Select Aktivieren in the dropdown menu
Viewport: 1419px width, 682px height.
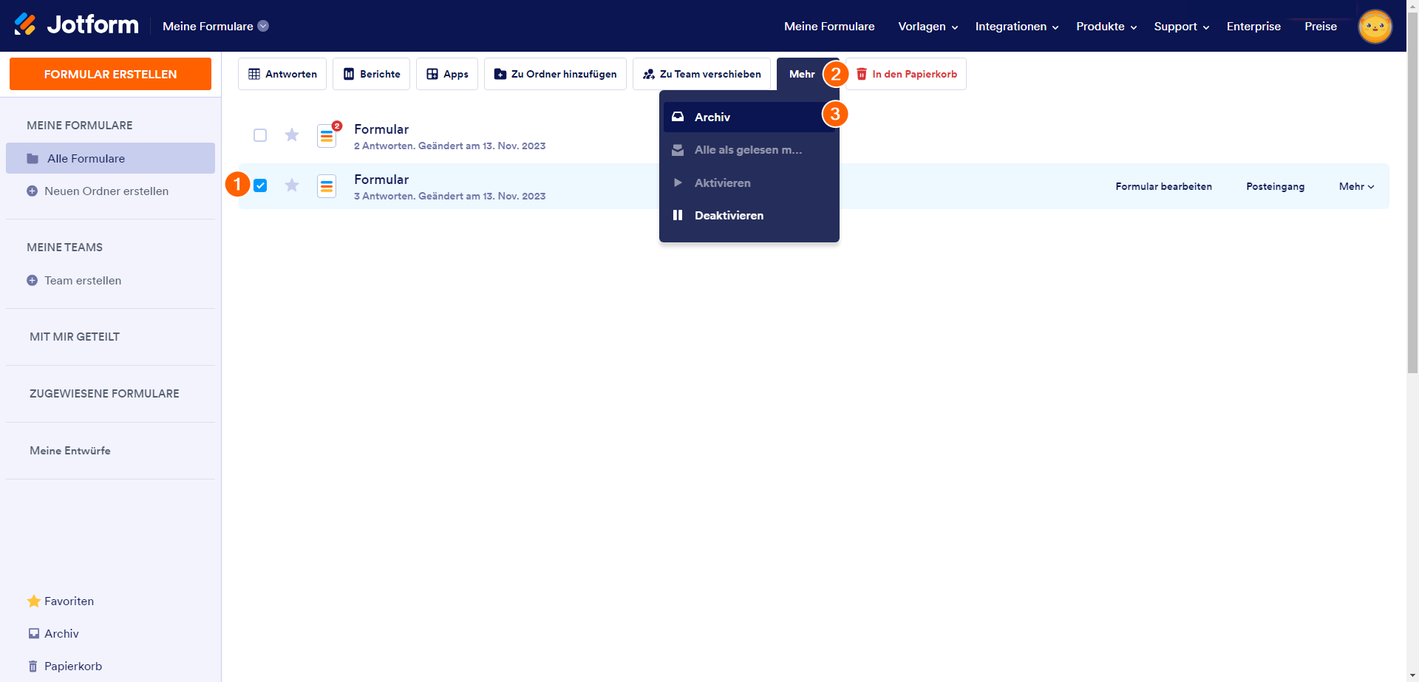click(x=749, y=183)
